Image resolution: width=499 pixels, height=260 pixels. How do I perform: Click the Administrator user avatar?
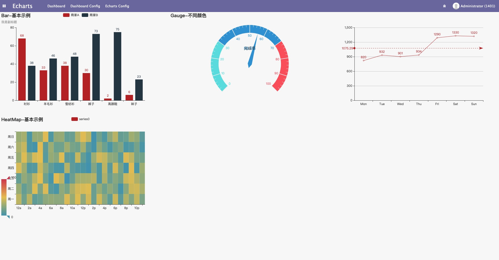coord(456,6)
